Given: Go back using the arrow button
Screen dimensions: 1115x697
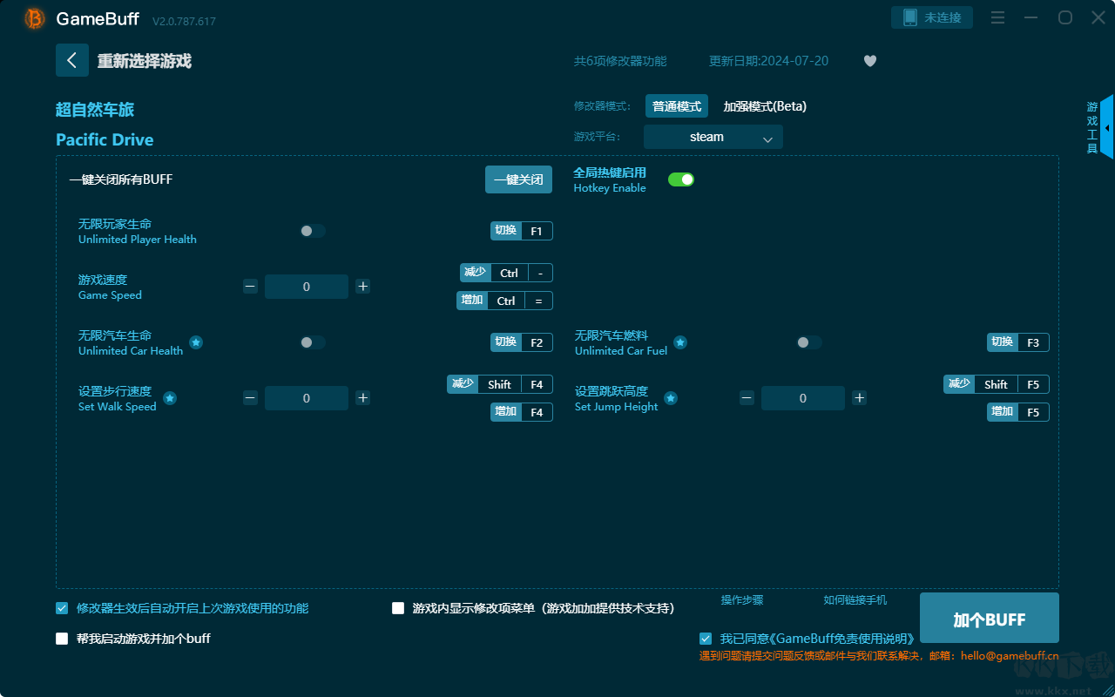Looking at the screenshot, I should coord(72,60).
